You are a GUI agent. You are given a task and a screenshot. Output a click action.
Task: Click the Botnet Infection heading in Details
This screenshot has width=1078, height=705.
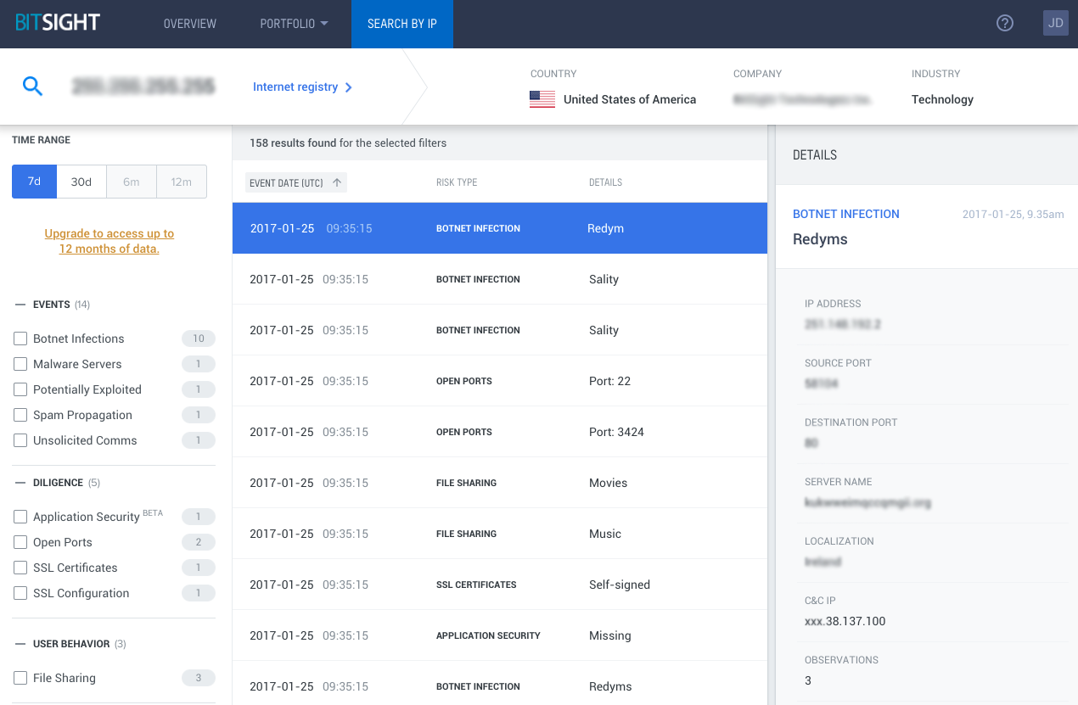[x=846, y=214]
